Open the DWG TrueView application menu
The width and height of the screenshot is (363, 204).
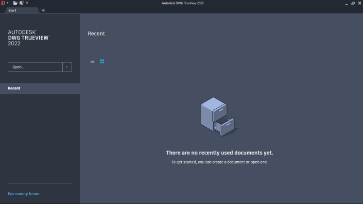4,3
